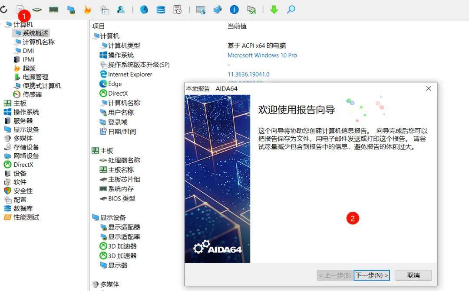The image size is (469, 291).
Task: Click the document and computer toolbar icon
Action: 104,10
